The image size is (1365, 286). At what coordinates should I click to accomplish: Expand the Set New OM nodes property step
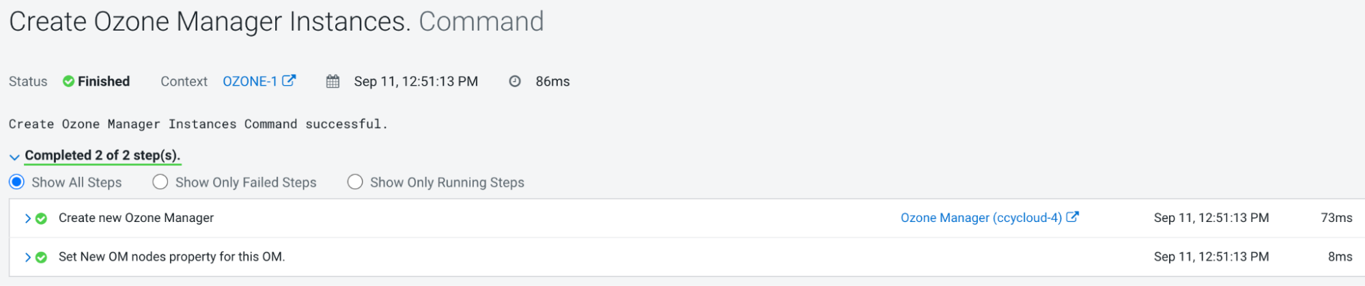(x=28, y=257)
